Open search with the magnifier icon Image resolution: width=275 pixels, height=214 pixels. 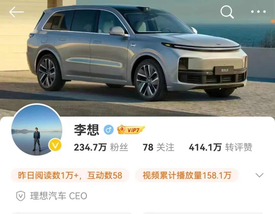tap(227, 12)
